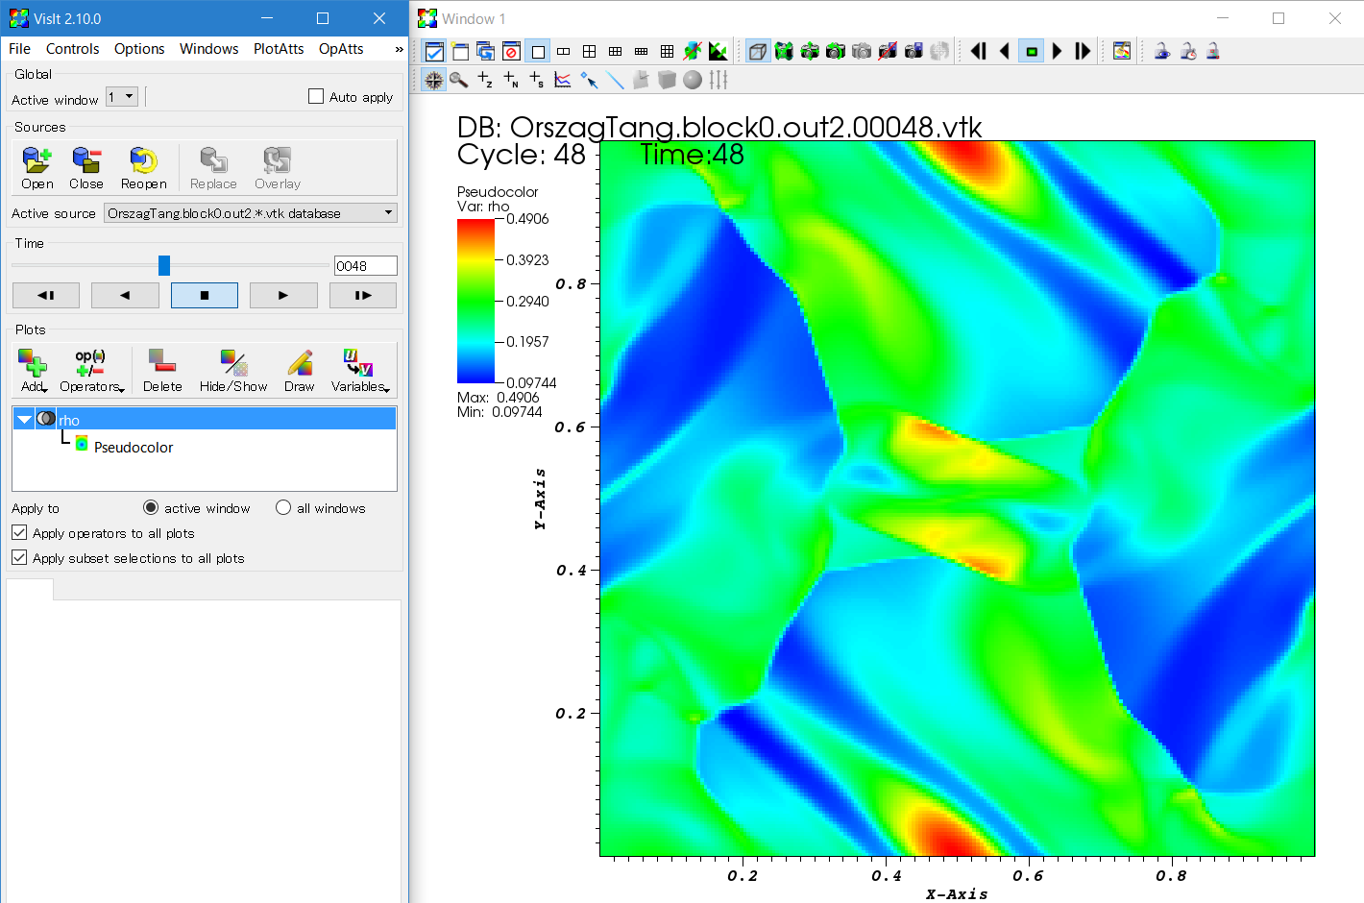Click reverse step button in Time panel
1364x903 pixels.
pyautogui.click(x=46, y=295)
